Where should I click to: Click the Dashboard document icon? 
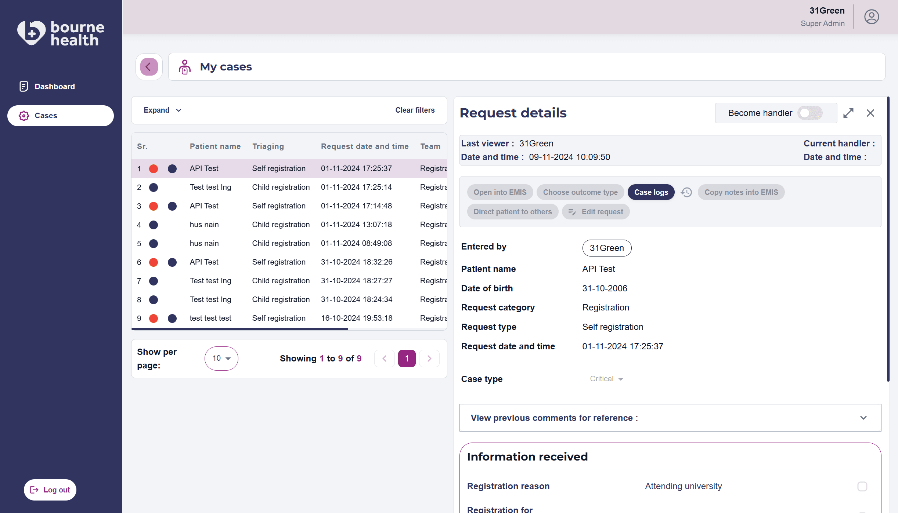(x=24, y=86)
